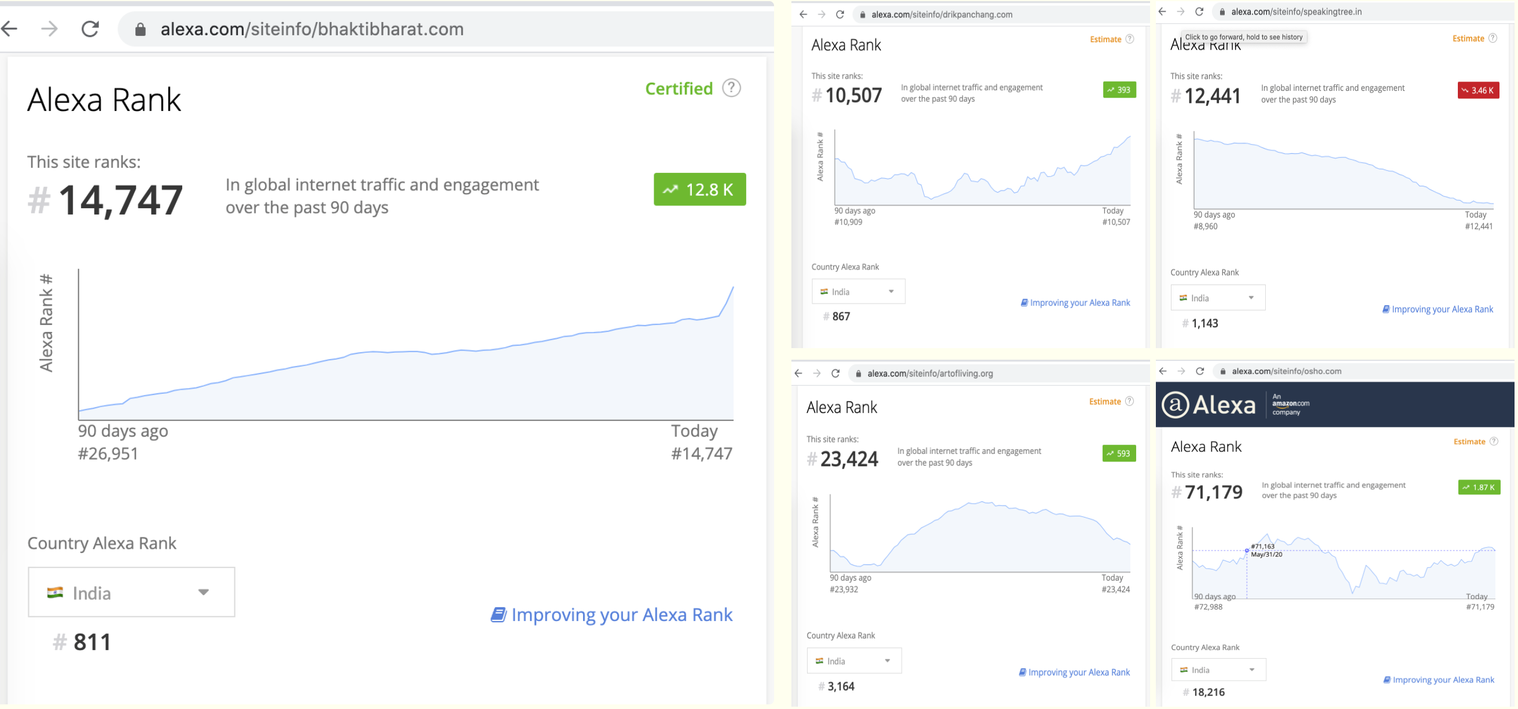The width and height of the screenshot is (1518, 709).
Task: Click forward arrow in bhaktibharat.com browser
Action: (x=50, y=28)
